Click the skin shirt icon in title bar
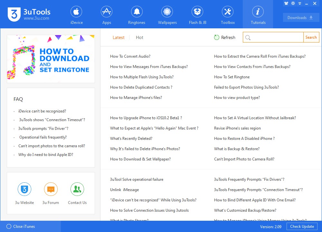This screenshot has height=232, width=322. 286,3
